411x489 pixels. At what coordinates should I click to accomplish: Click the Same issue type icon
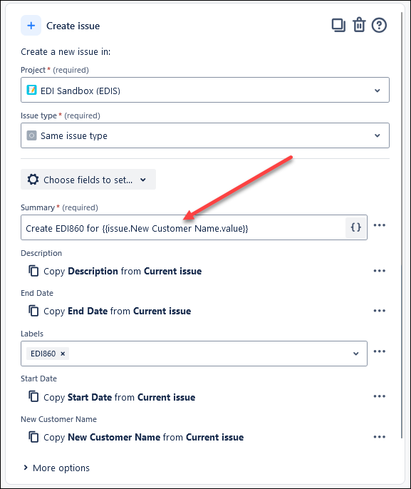coord(31,135)
